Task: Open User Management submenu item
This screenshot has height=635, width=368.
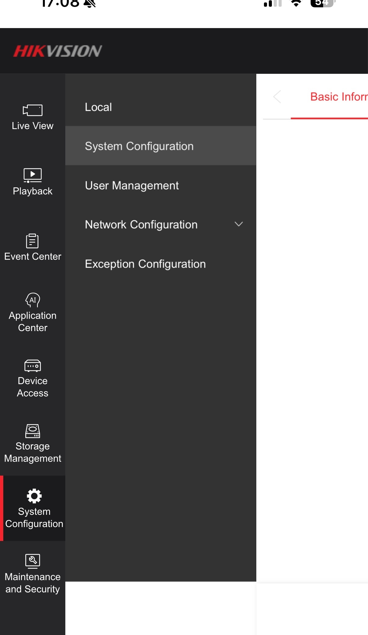Action: coord(132,186)
